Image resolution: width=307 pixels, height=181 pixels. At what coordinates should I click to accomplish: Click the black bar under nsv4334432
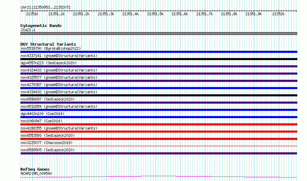point(159,95)
